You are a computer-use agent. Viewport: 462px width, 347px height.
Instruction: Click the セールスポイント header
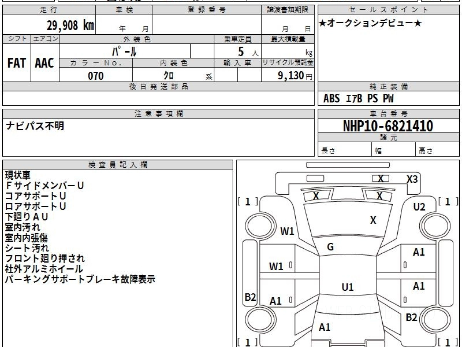(389, 10)
